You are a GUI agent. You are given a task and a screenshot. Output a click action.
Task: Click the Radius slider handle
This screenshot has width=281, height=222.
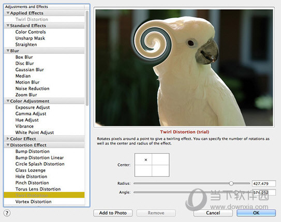231,183
